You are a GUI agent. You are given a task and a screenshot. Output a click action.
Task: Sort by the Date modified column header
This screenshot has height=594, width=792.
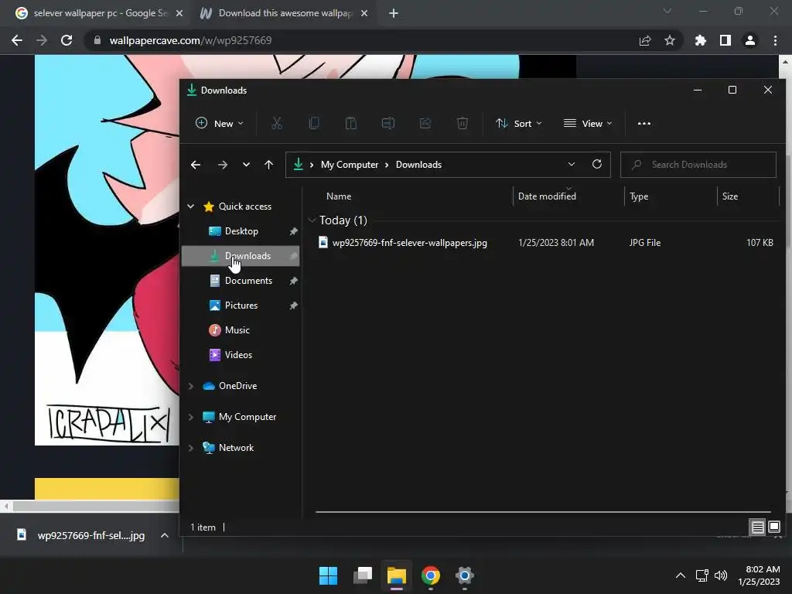[547, 196]
